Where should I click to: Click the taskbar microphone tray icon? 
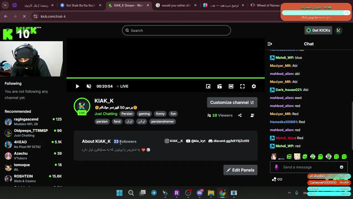pyautogui.click(x=297, y=193)
